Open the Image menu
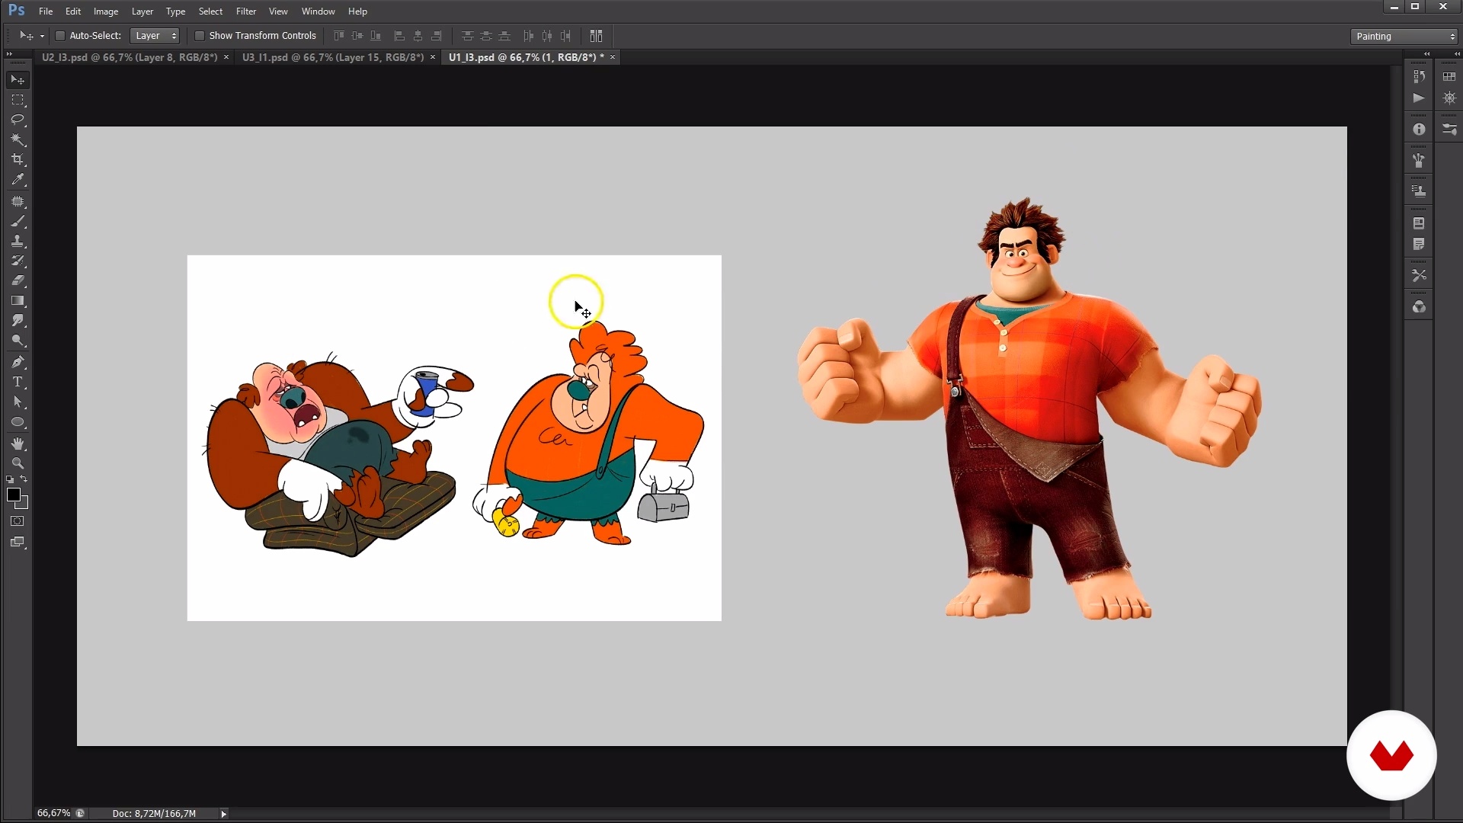The height and width of the screenshot is (823, 1463). (106, 11)
